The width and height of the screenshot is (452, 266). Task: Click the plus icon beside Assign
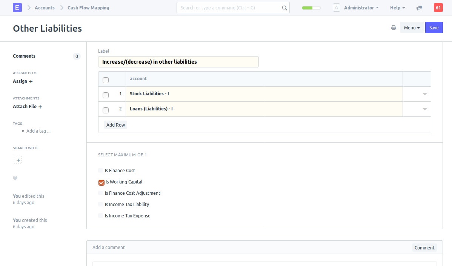click(31, 81)
